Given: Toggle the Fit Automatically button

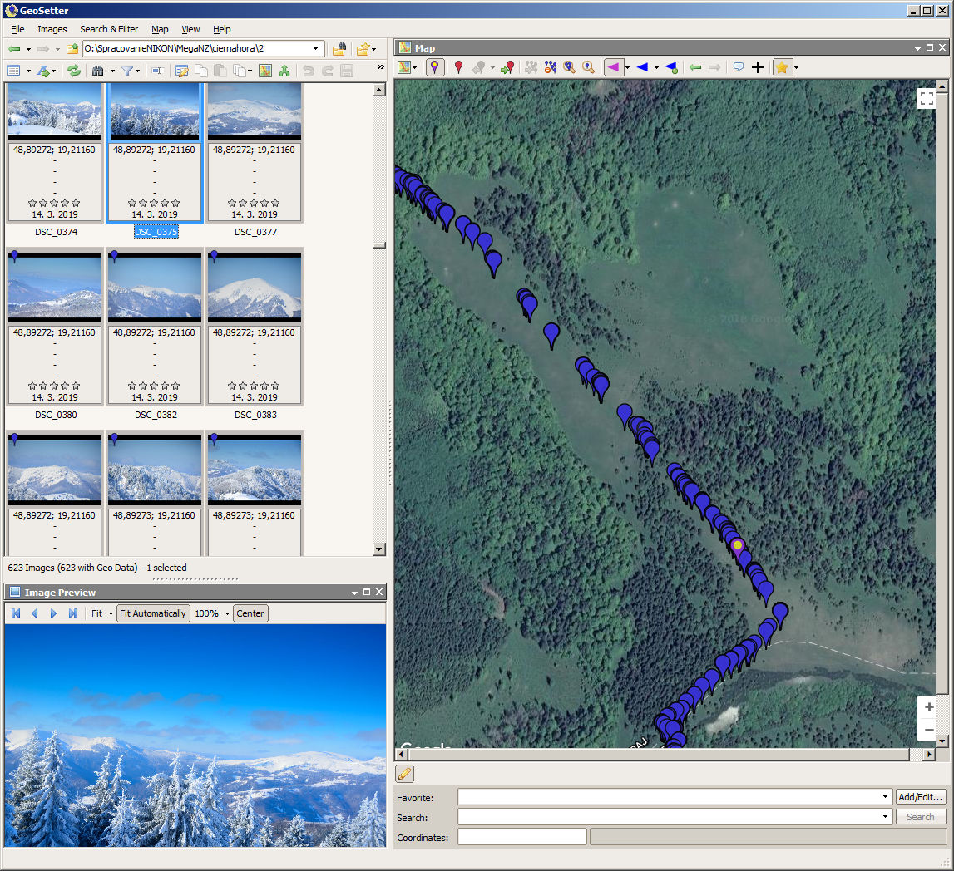Looking at the screenshot, I should point(153,613).
